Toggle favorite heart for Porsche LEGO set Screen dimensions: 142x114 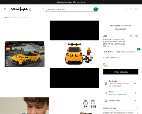137,36
